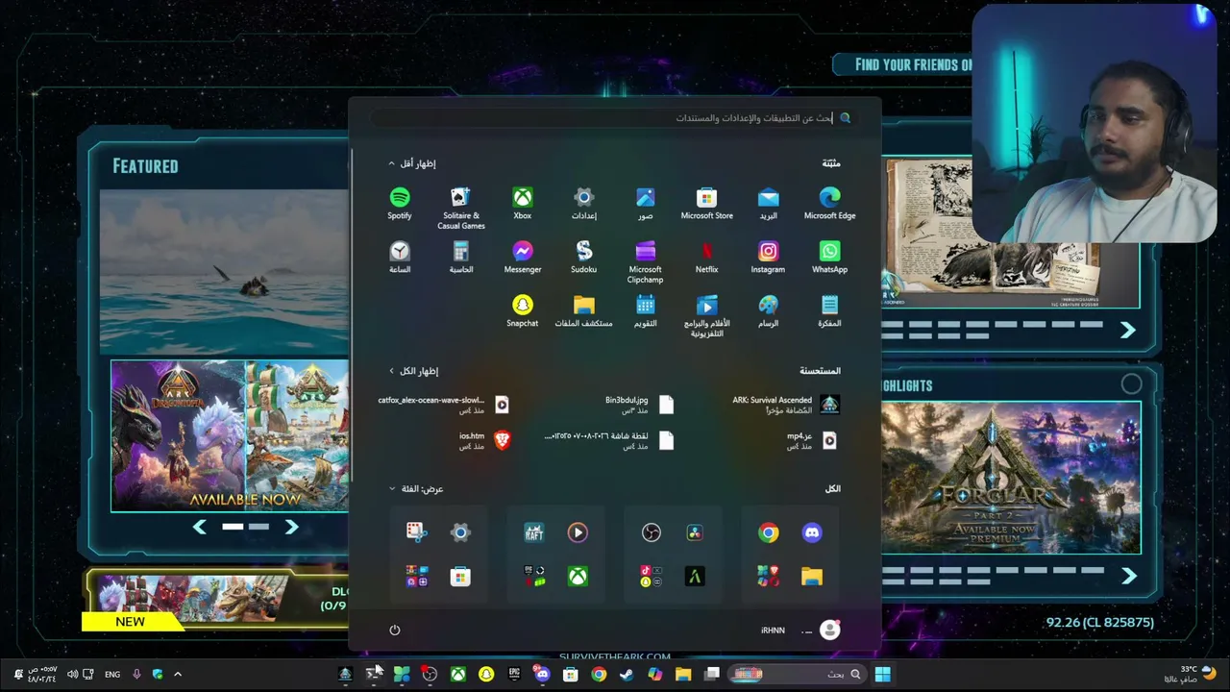Open recommended ARK: Survival Ascended

pyautogui.click(x=786, y=405)
